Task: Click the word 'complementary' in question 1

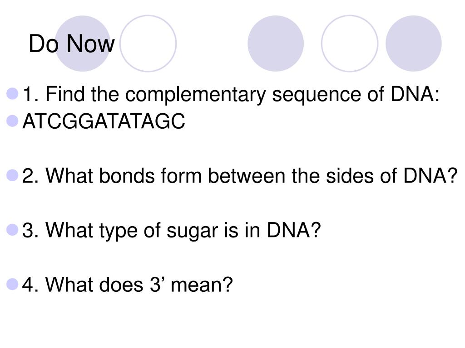Action: point(195,95)
